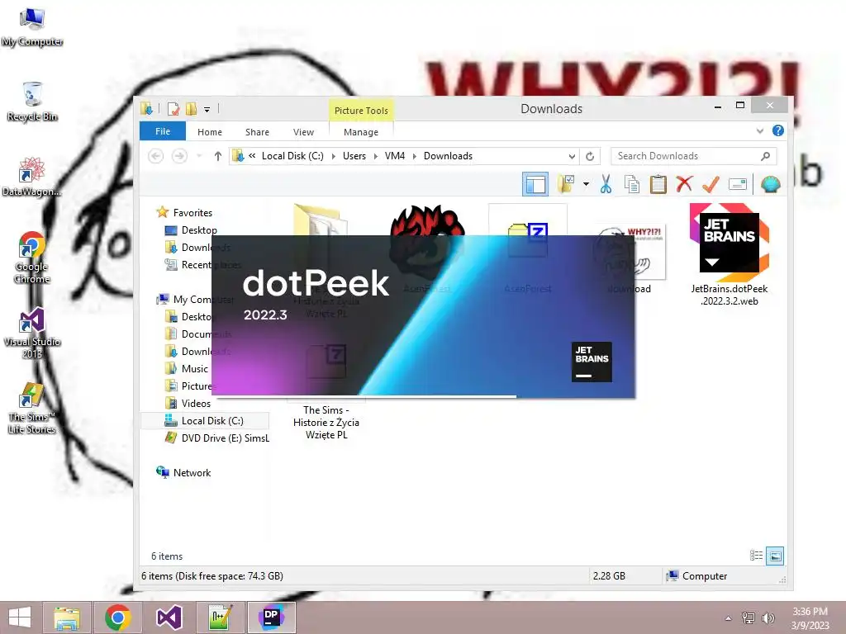Click the blue Help question mark icon
Image resolution: width=846 pixels, height=634 pixels.
pyautogui.click(x=778, y=130)
